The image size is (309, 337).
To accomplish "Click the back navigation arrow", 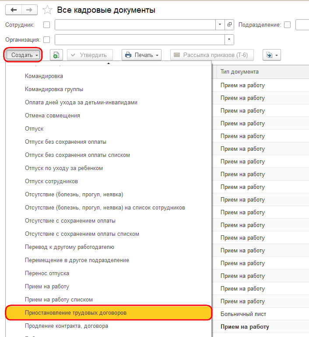I will coord(13,10).
